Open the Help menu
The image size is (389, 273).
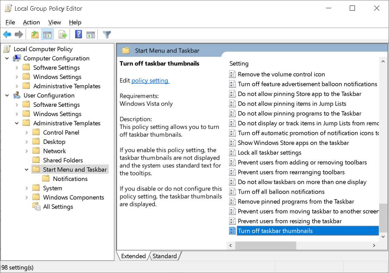(x=75, y=22)
